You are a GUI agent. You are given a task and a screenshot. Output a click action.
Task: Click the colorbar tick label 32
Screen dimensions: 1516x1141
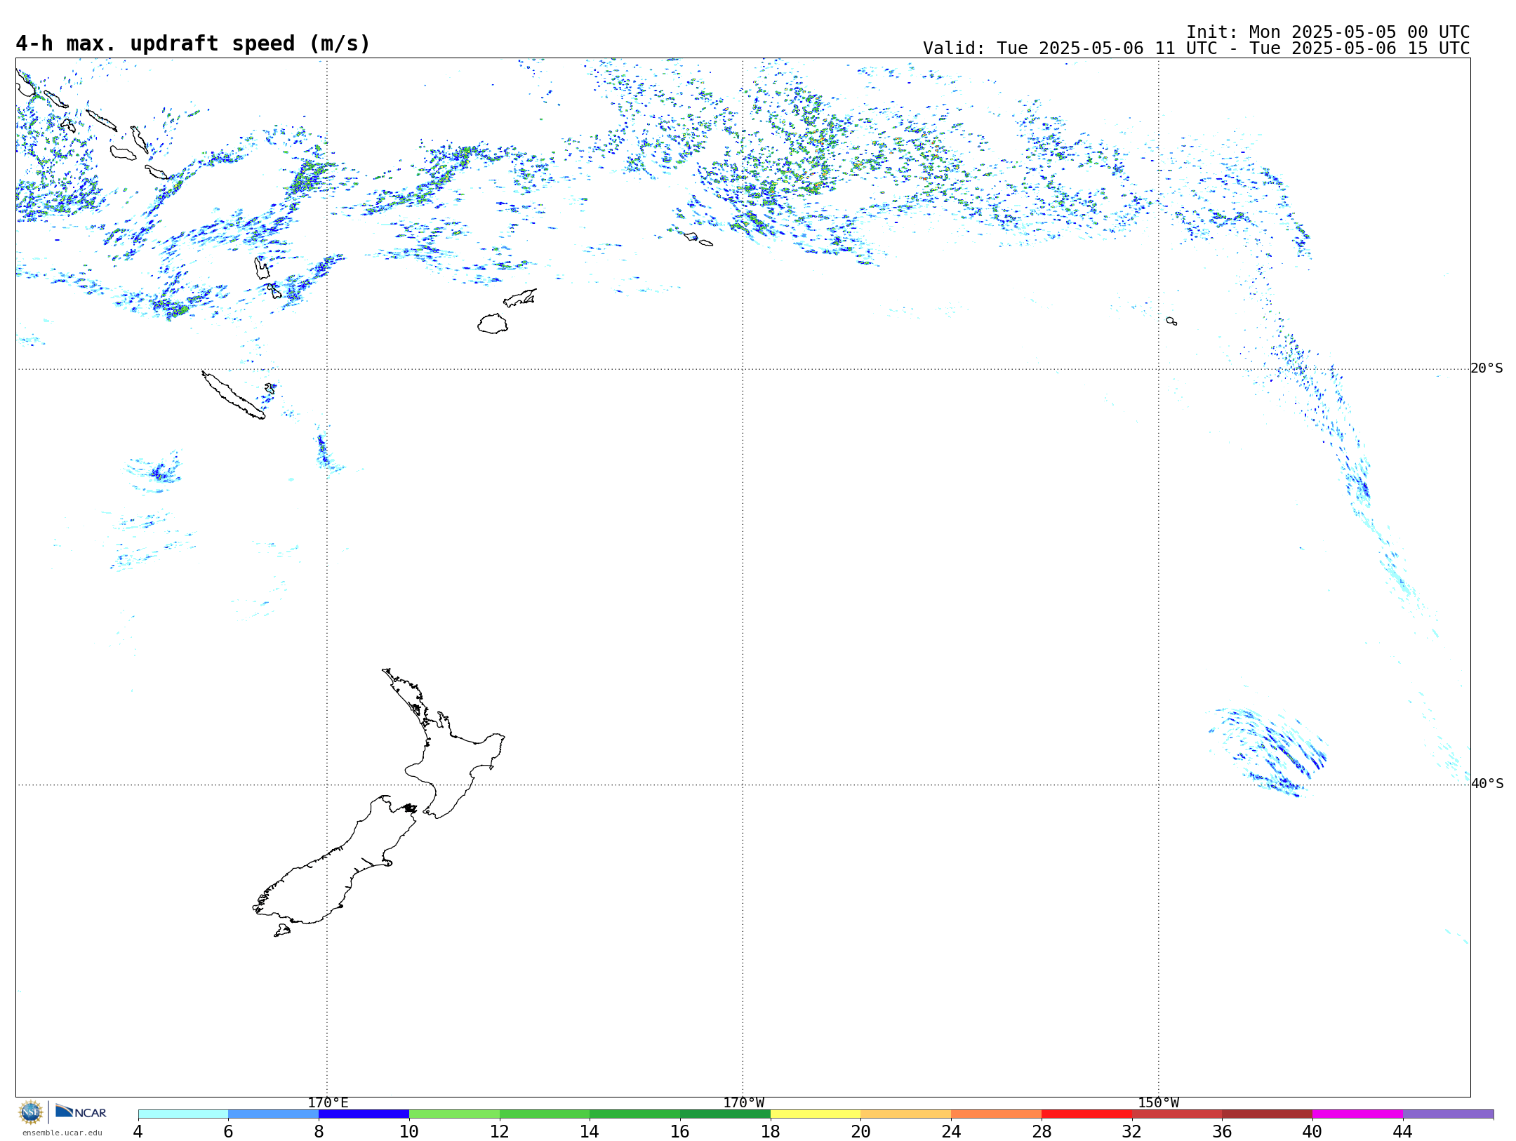(1132, 1132)
